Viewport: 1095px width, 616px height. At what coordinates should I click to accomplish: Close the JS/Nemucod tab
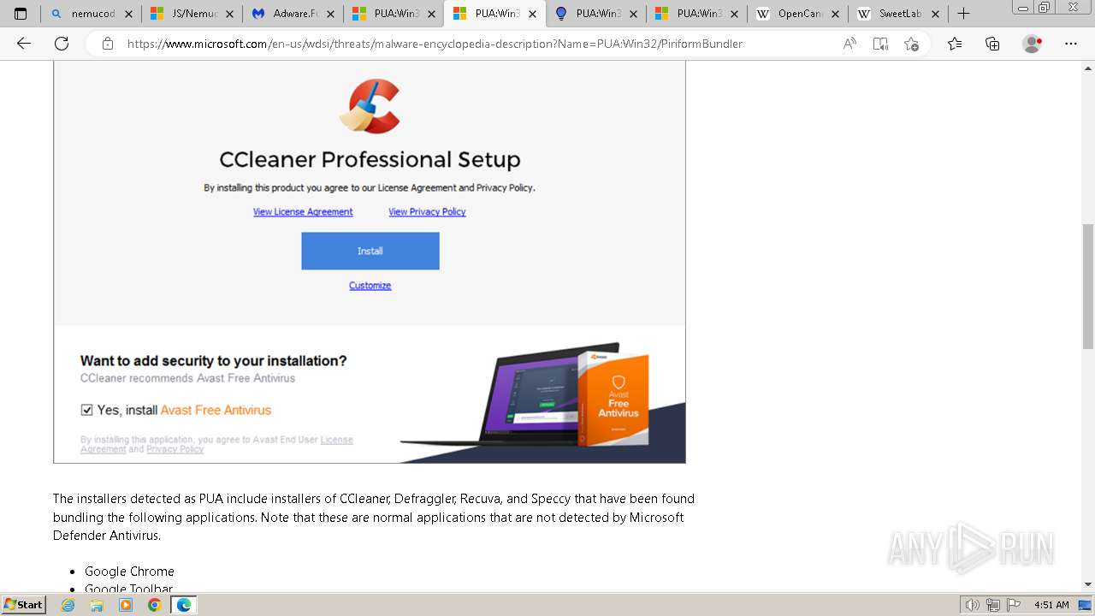tap(229, 14)
